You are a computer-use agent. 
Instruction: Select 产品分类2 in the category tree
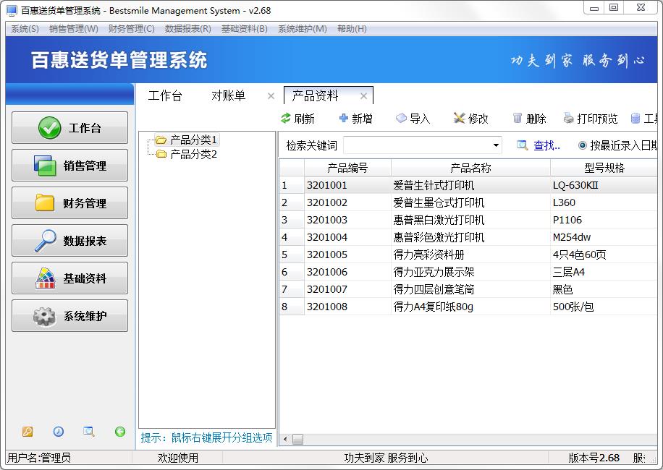click(x=193, y=154)
